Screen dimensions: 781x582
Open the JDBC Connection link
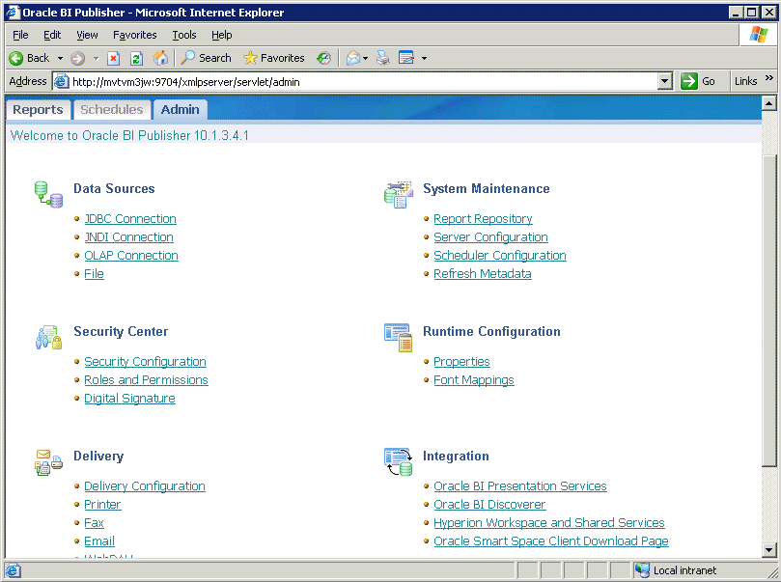(129, 218)
